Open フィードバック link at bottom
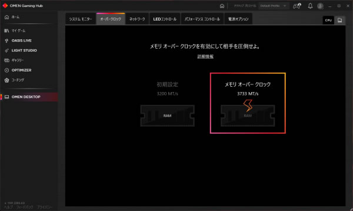The width and height of the screenshot is (353, 211). pos(25,207)
